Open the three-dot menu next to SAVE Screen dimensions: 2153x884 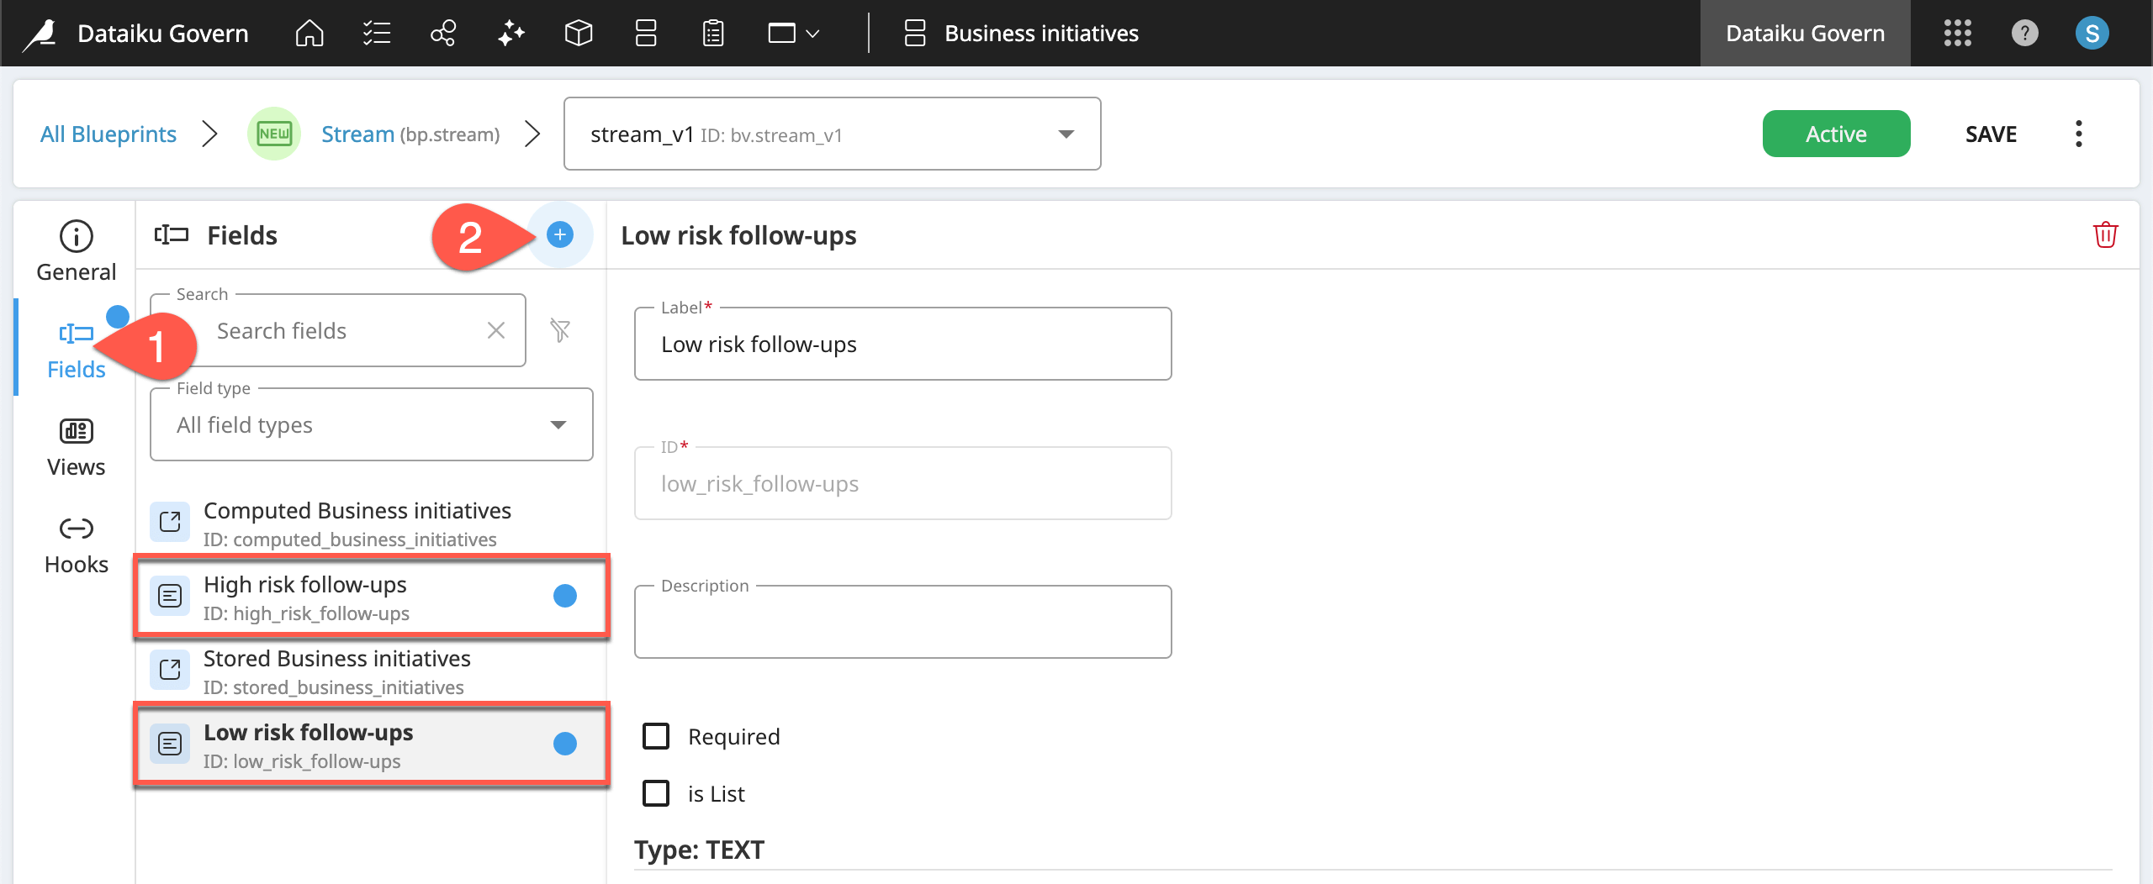pyautogui.click(x=2079, y=133)
